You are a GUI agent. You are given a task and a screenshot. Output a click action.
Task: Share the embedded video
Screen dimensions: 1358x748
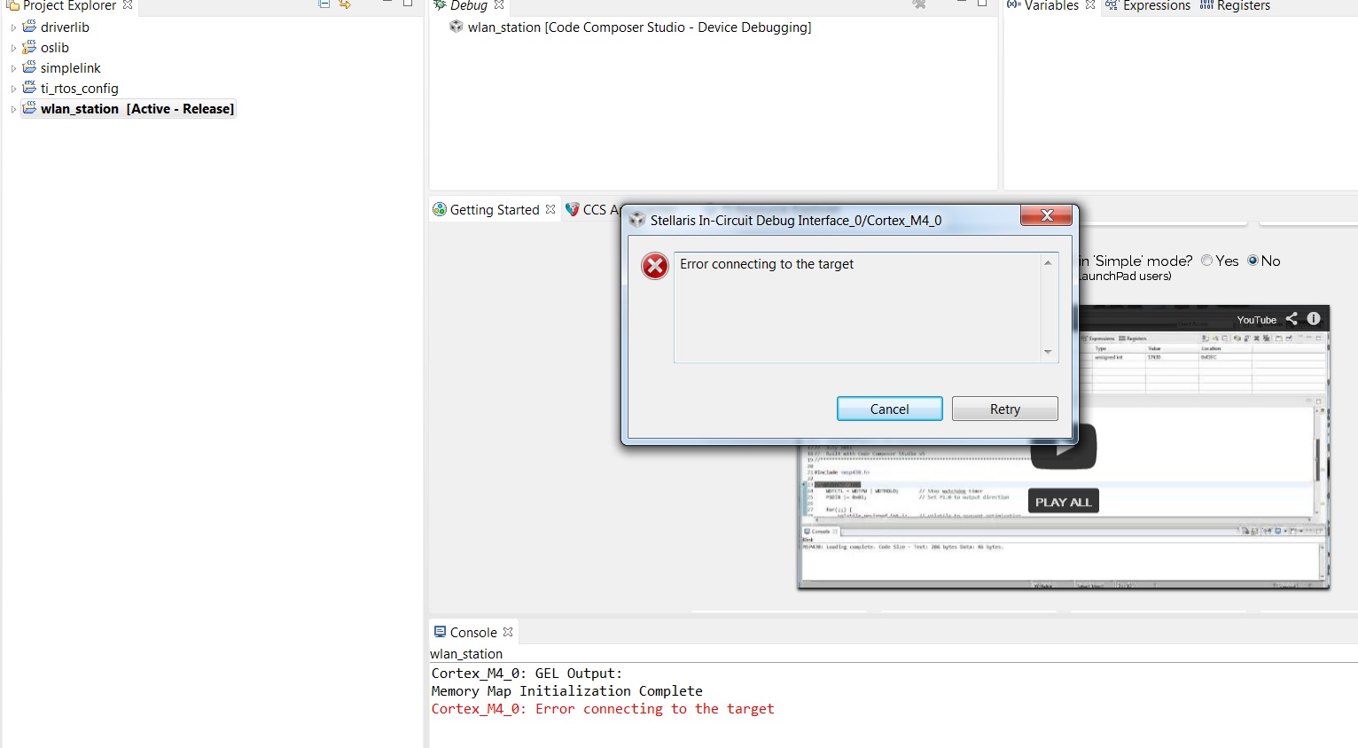1292,319
